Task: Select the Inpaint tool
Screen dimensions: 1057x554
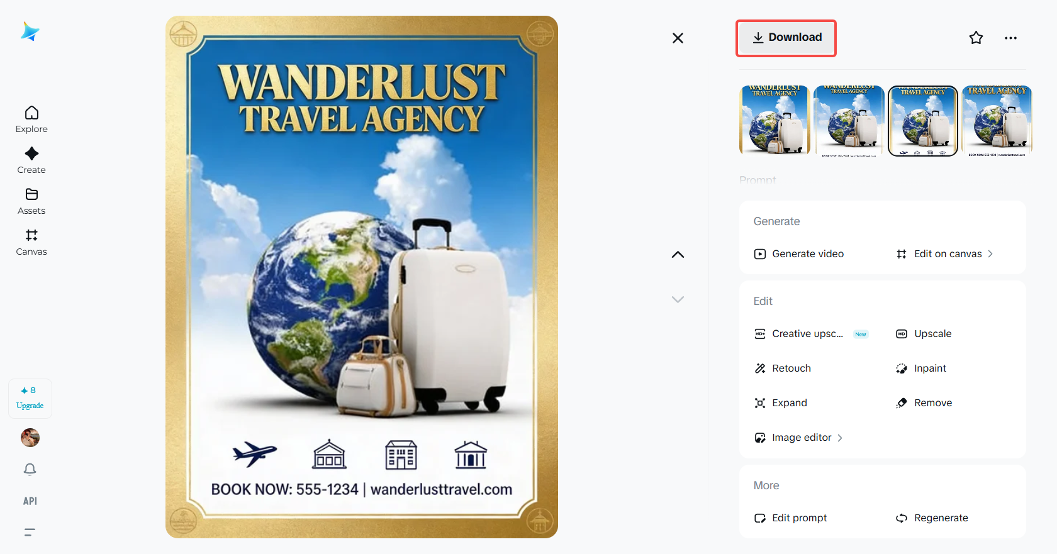Action: (x=921, y=368)
